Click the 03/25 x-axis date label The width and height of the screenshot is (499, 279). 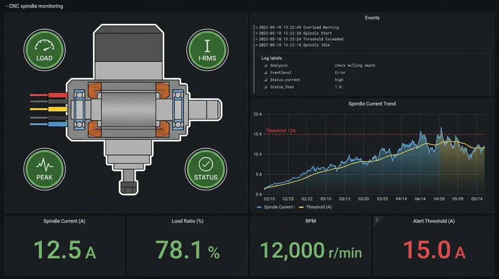(x=382, y=198)
